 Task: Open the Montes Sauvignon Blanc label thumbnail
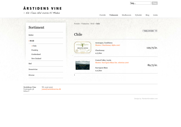point(83,65)
